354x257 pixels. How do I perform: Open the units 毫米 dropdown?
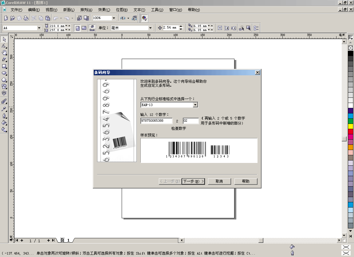150,28
